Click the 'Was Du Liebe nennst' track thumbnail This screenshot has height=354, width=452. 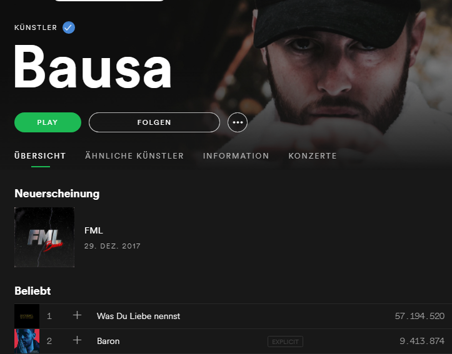(27, 317)
